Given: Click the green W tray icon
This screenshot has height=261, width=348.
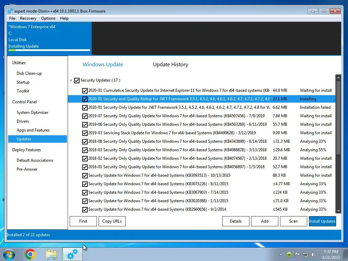Looking at the screenshot, I should (289, 255).
